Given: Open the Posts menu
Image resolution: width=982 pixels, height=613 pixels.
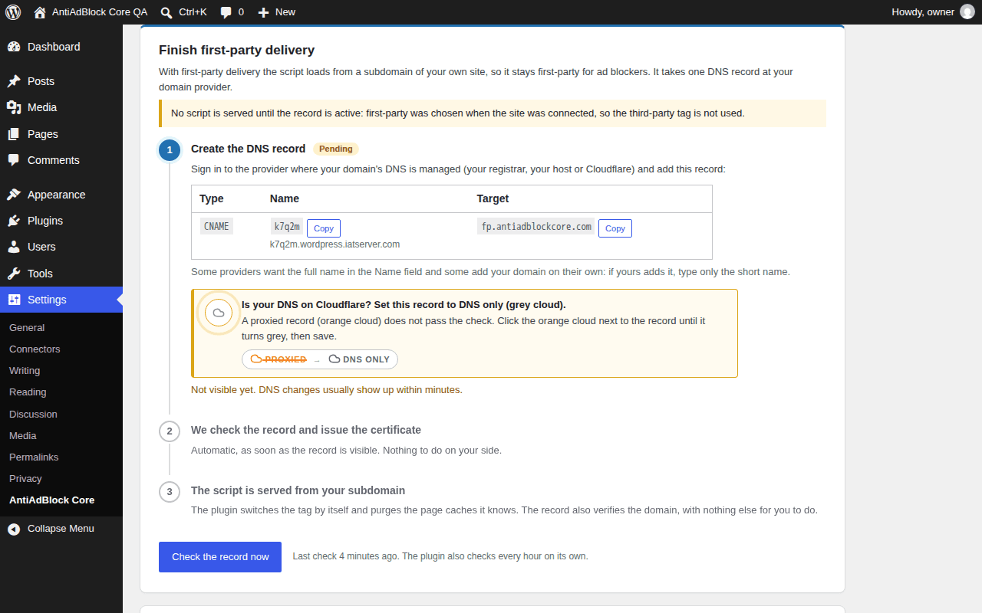Looking at the screenshot, I should 61,81.
